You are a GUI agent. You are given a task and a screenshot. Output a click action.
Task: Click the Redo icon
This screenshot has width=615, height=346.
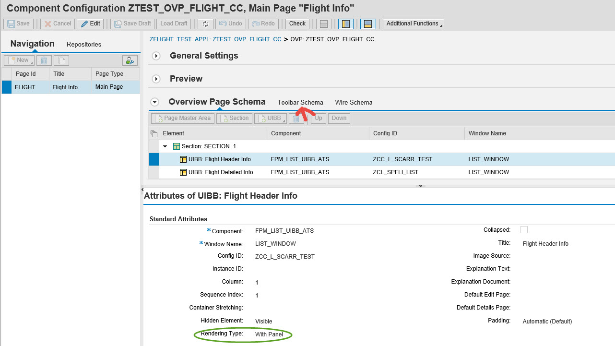pos(263,24)
